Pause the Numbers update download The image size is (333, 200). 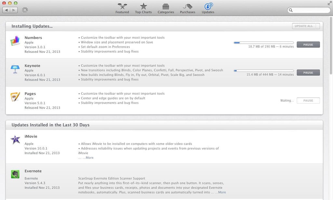(308, 45)
